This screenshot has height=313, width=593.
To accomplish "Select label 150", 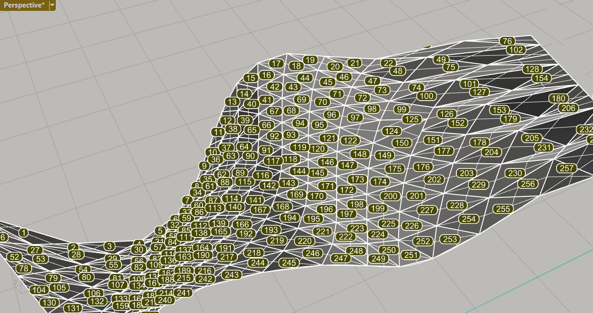I will [x=401, y=143].
